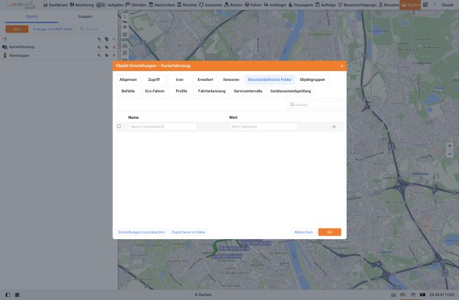Open Rennwagen properties via its wrench icon
The image size is (459, 300).
(x=99, y=55)
